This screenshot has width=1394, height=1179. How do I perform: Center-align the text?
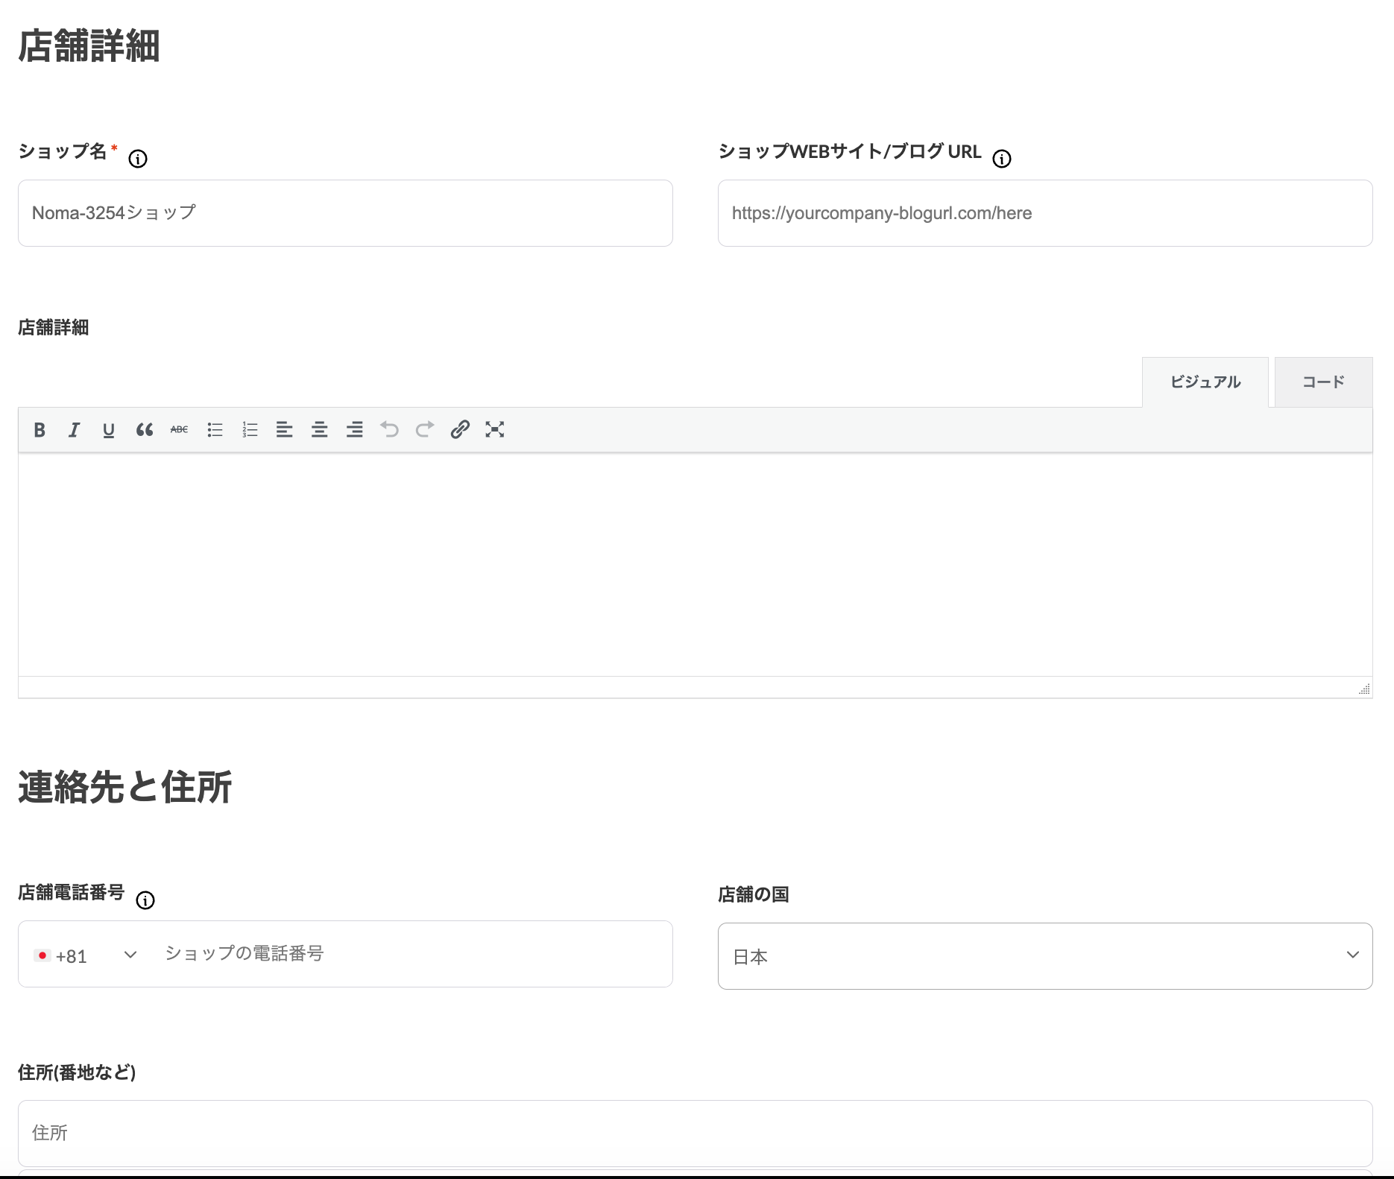coord(319,430)
